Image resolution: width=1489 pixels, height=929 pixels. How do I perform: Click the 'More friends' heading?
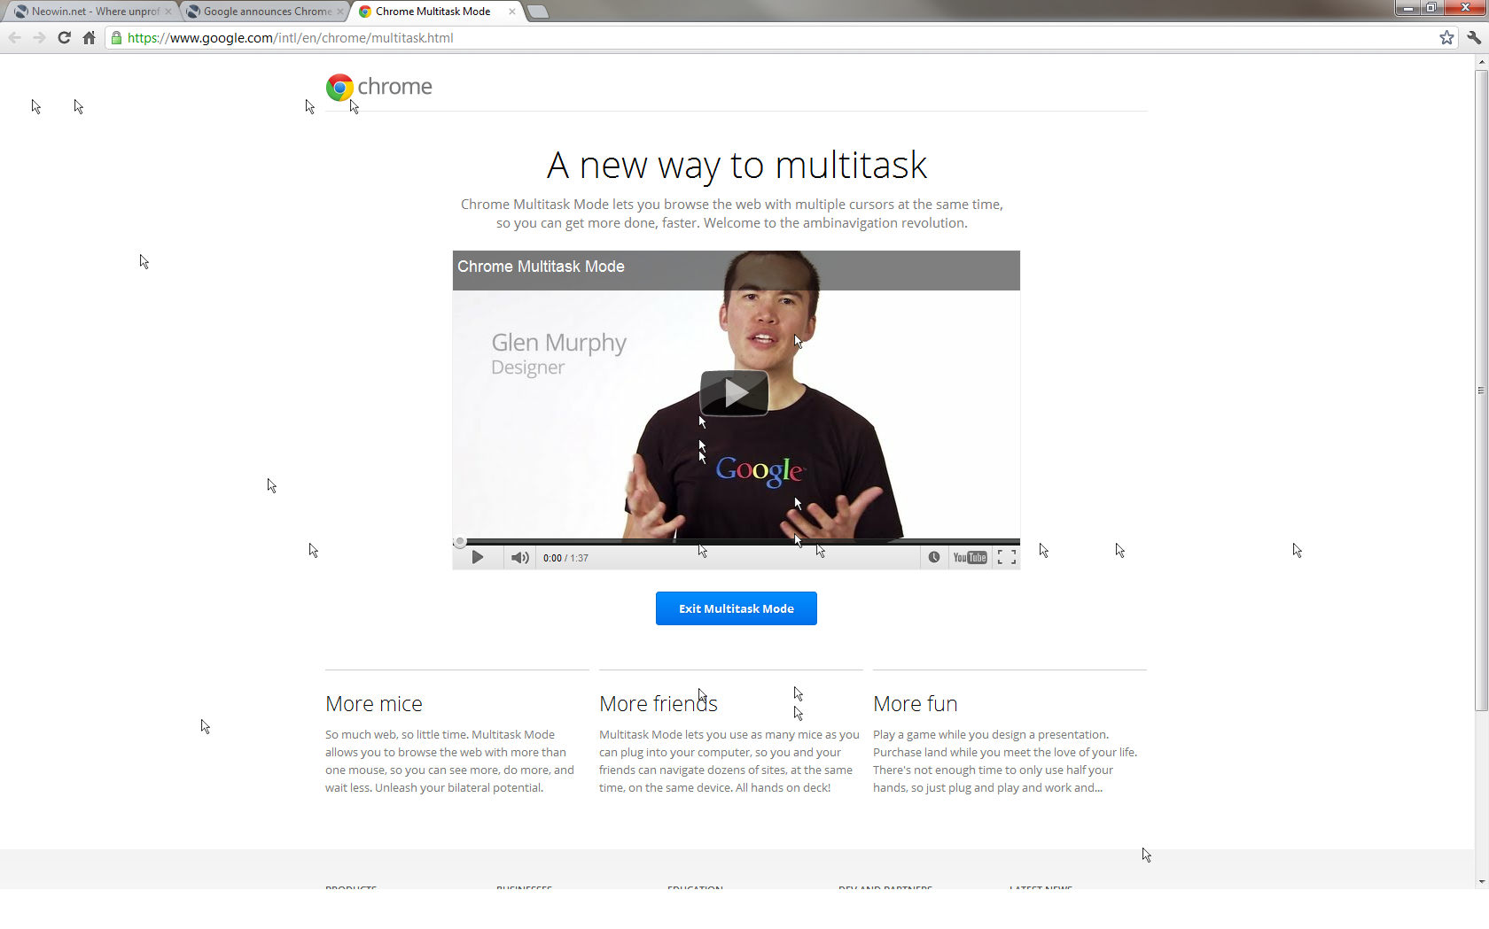click(x=659, y=704)
